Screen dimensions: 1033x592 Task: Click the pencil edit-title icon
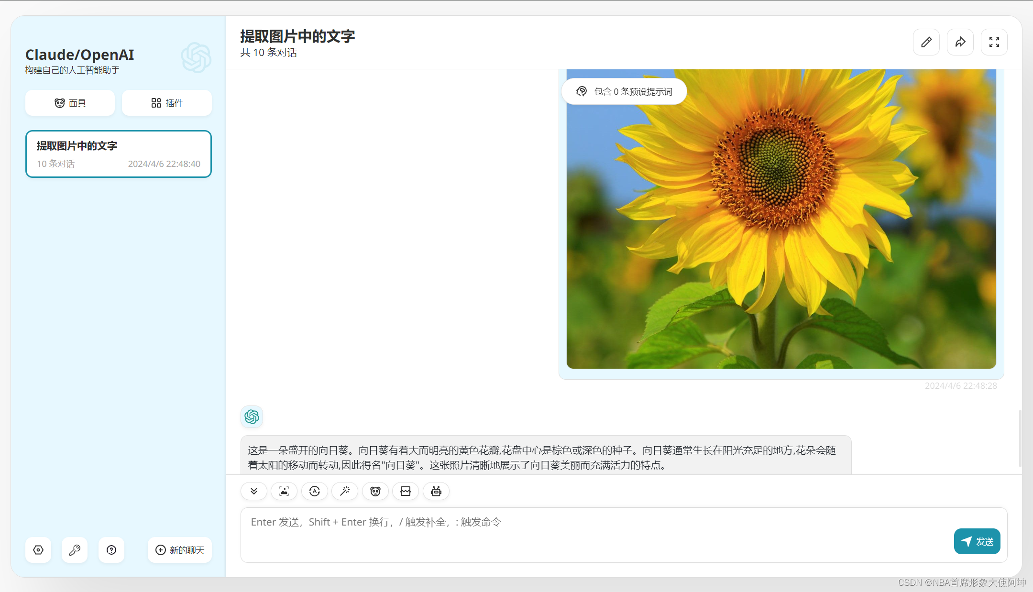(926, 42)
